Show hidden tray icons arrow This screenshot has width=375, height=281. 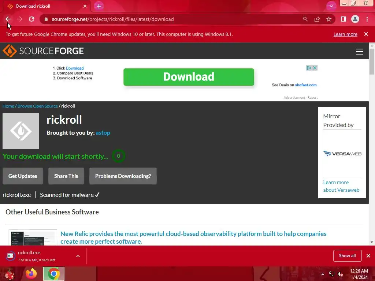point(323,274)
